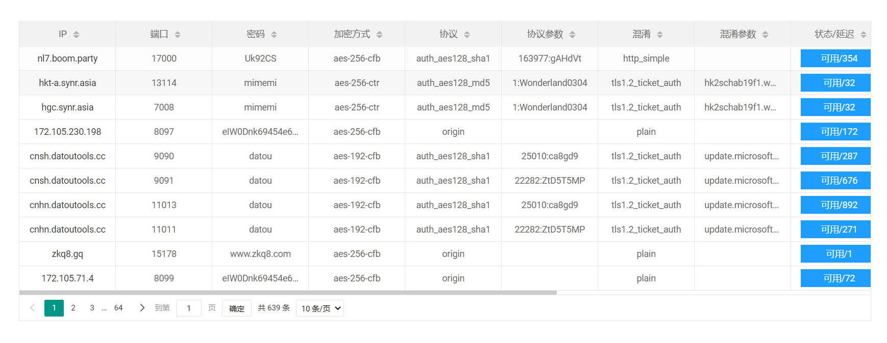Jump to page 64
The width and height of the screenshot is (887, 343).
pyautogui.click(x=118, y=308)
